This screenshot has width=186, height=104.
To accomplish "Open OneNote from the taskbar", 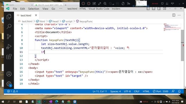I will pyautogui.click(x=51, y=102).
